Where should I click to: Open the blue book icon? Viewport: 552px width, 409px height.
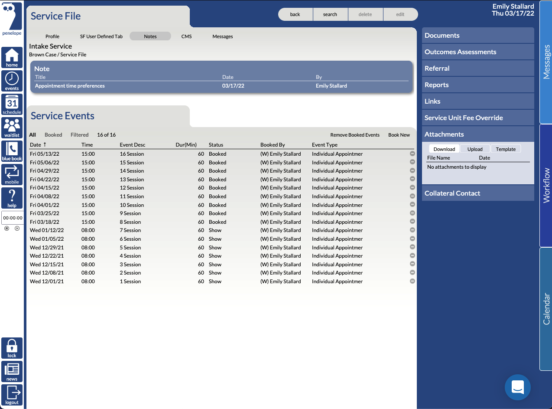(12, 151)
